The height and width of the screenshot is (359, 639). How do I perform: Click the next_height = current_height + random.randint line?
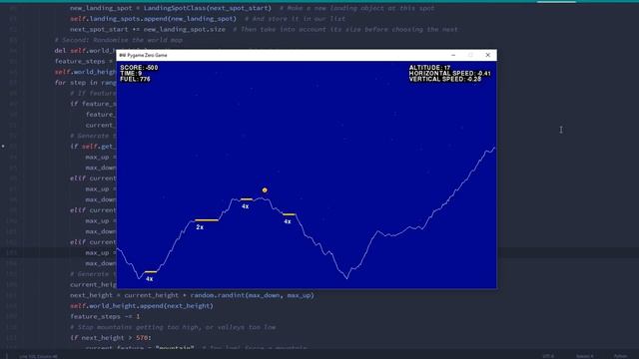tap(192, 295)
